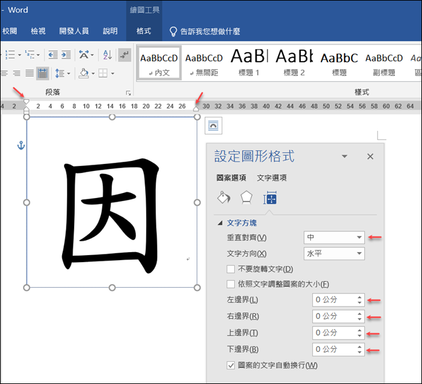Open Format Shape pane options arrow
422x384 pixels.
[345, 156]
